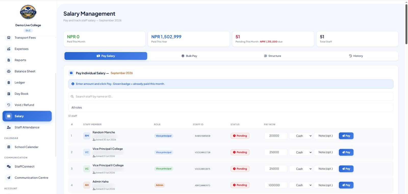Click the Communication Centre paper-plane icon
Image resolution: width=408 pixels, height=194 pixels.
[9, 178]
